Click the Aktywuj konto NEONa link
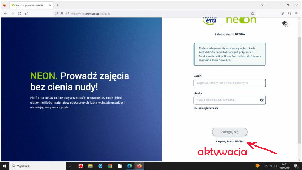Image resolution: width=302 pixels, height=170 pixels. click(x=230, y=141)
